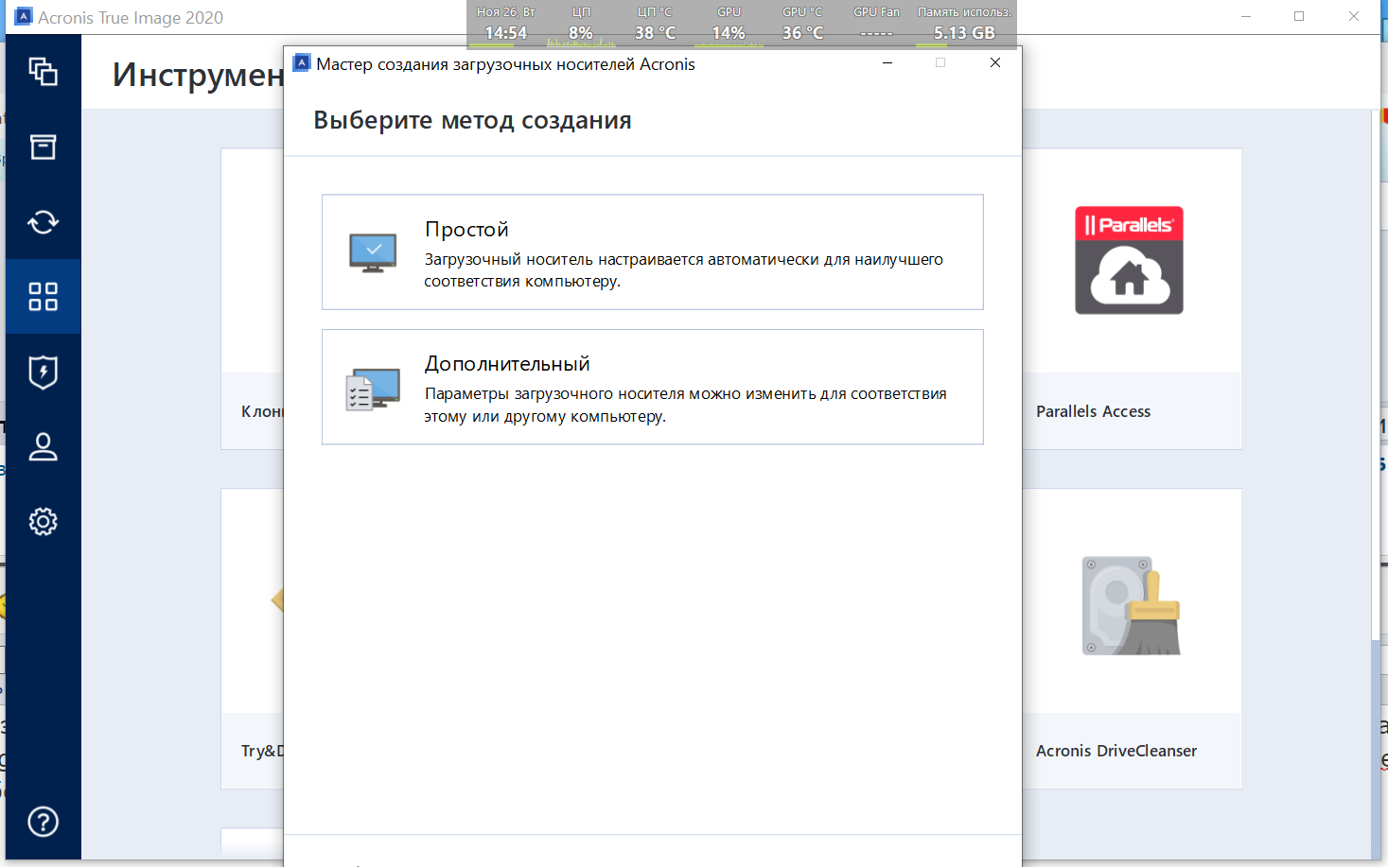Image resolution: width=1388 pixels, height=867 pixels.
Task: Open the Parallels Access tool label
Action: [x=1093, y=411]
